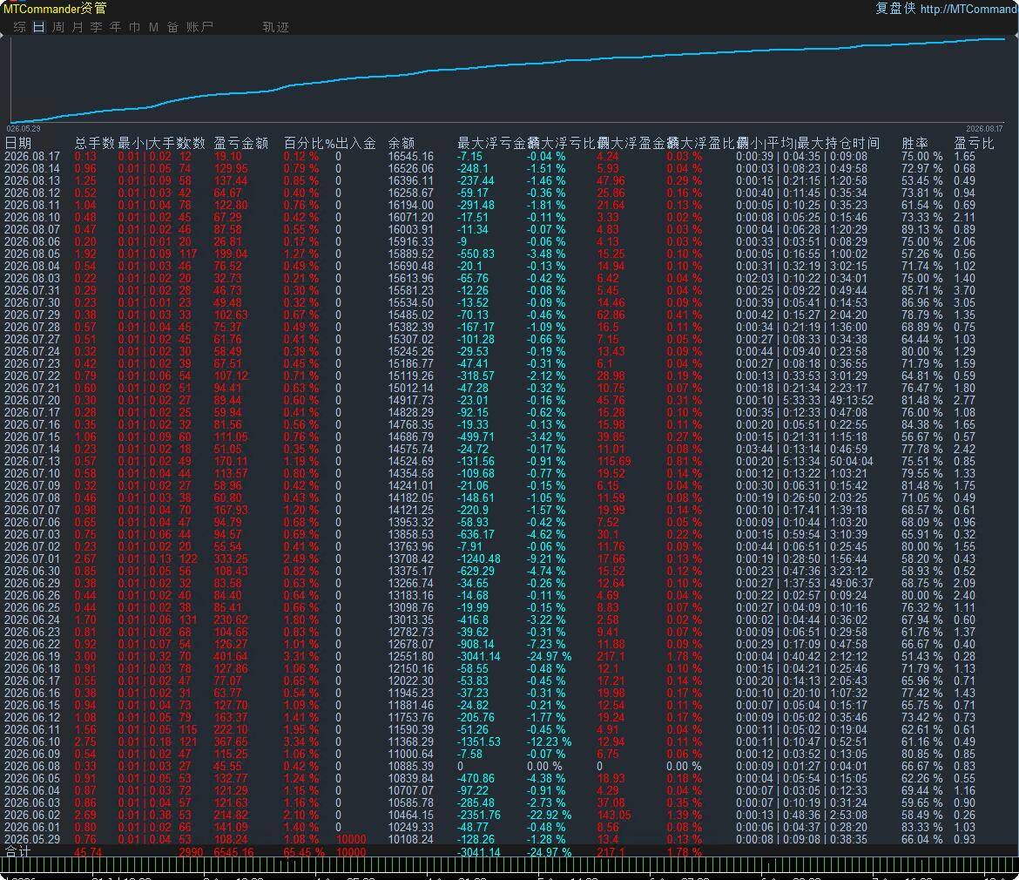
Task: Click the 盈亏比 profit-loss ratio header
Action: 974,143
